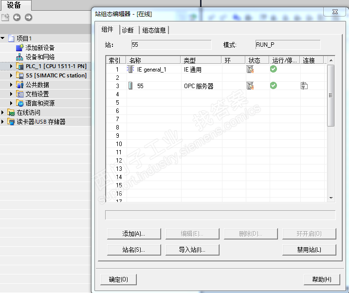The image size is (349, 293).
Task: Click the 添加新设备 star icon
Action: (x=20, y=48)
